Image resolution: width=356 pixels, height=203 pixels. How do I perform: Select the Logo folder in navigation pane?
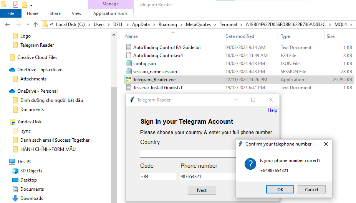point(25,36)
